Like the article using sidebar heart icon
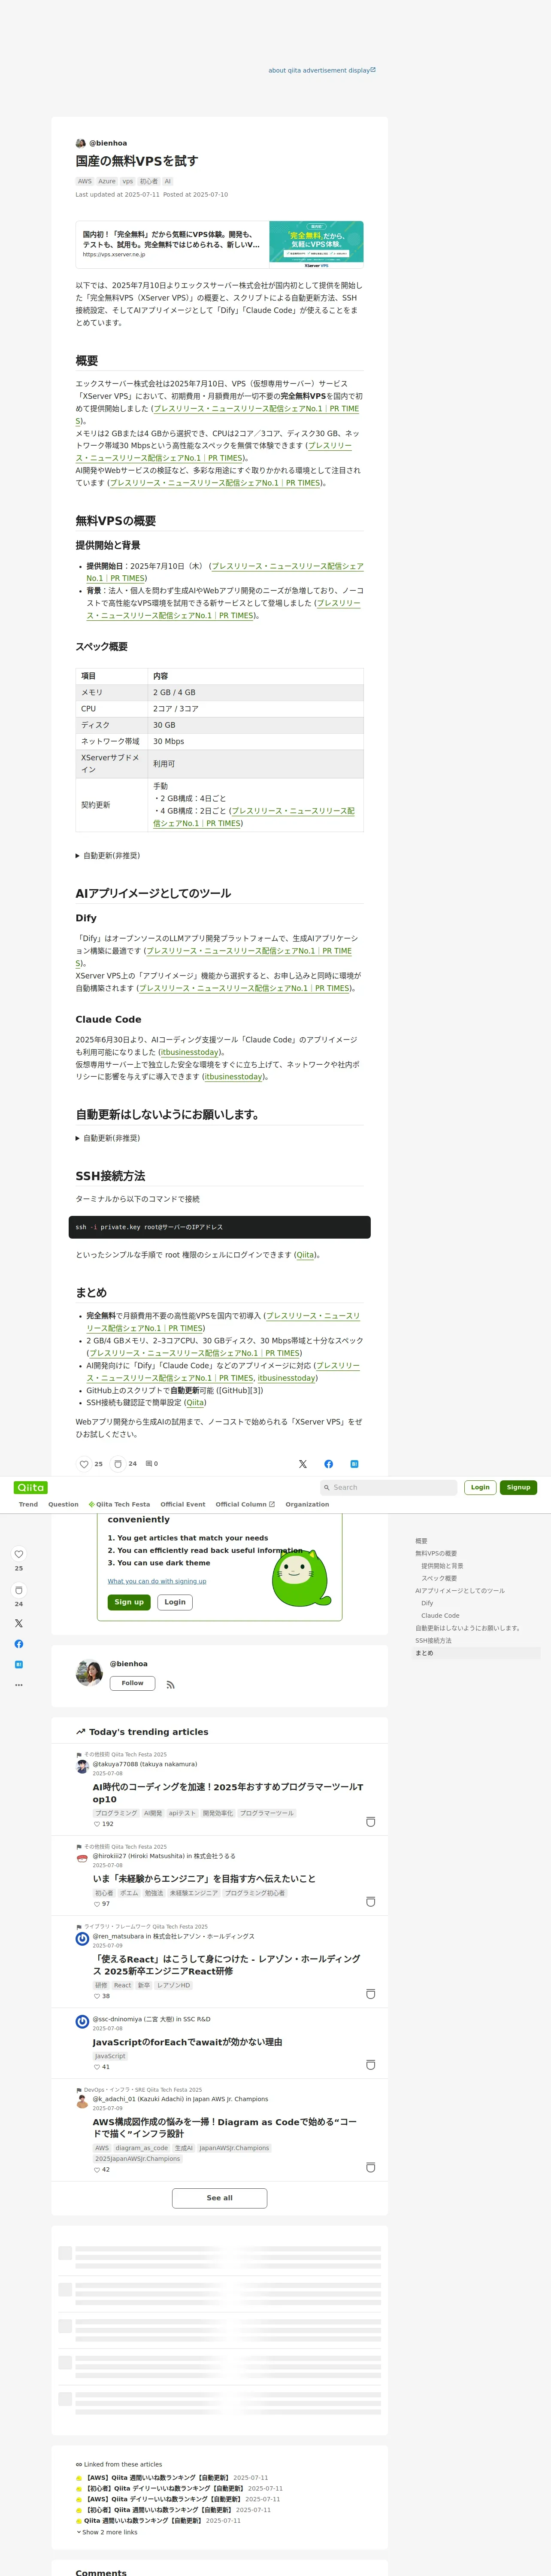 [x=19, y=1554]
